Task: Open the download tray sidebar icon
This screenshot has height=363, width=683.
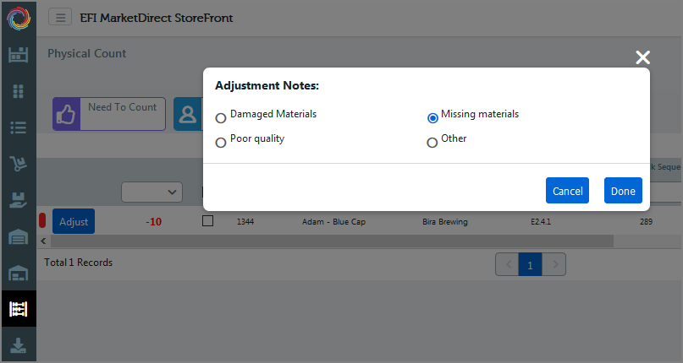Action: point(19,345)
